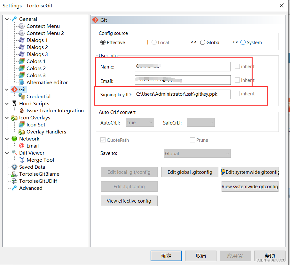Click the 应用(A) Apply button

coord(235,256)
